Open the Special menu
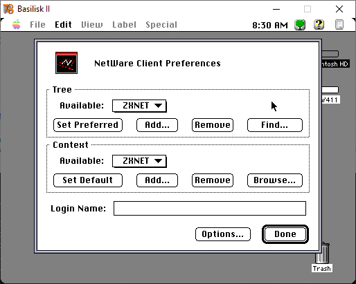This screenshot has width=356, height=284. coord(161,25)
